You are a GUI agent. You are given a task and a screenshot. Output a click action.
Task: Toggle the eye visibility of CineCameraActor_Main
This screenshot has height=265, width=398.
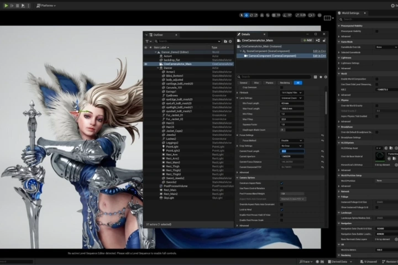click(146, 64)
